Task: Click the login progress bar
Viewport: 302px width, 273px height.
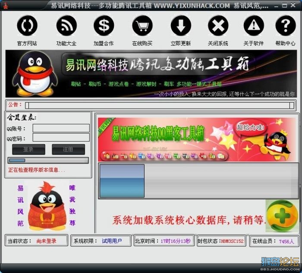Action: pos(48,160)
